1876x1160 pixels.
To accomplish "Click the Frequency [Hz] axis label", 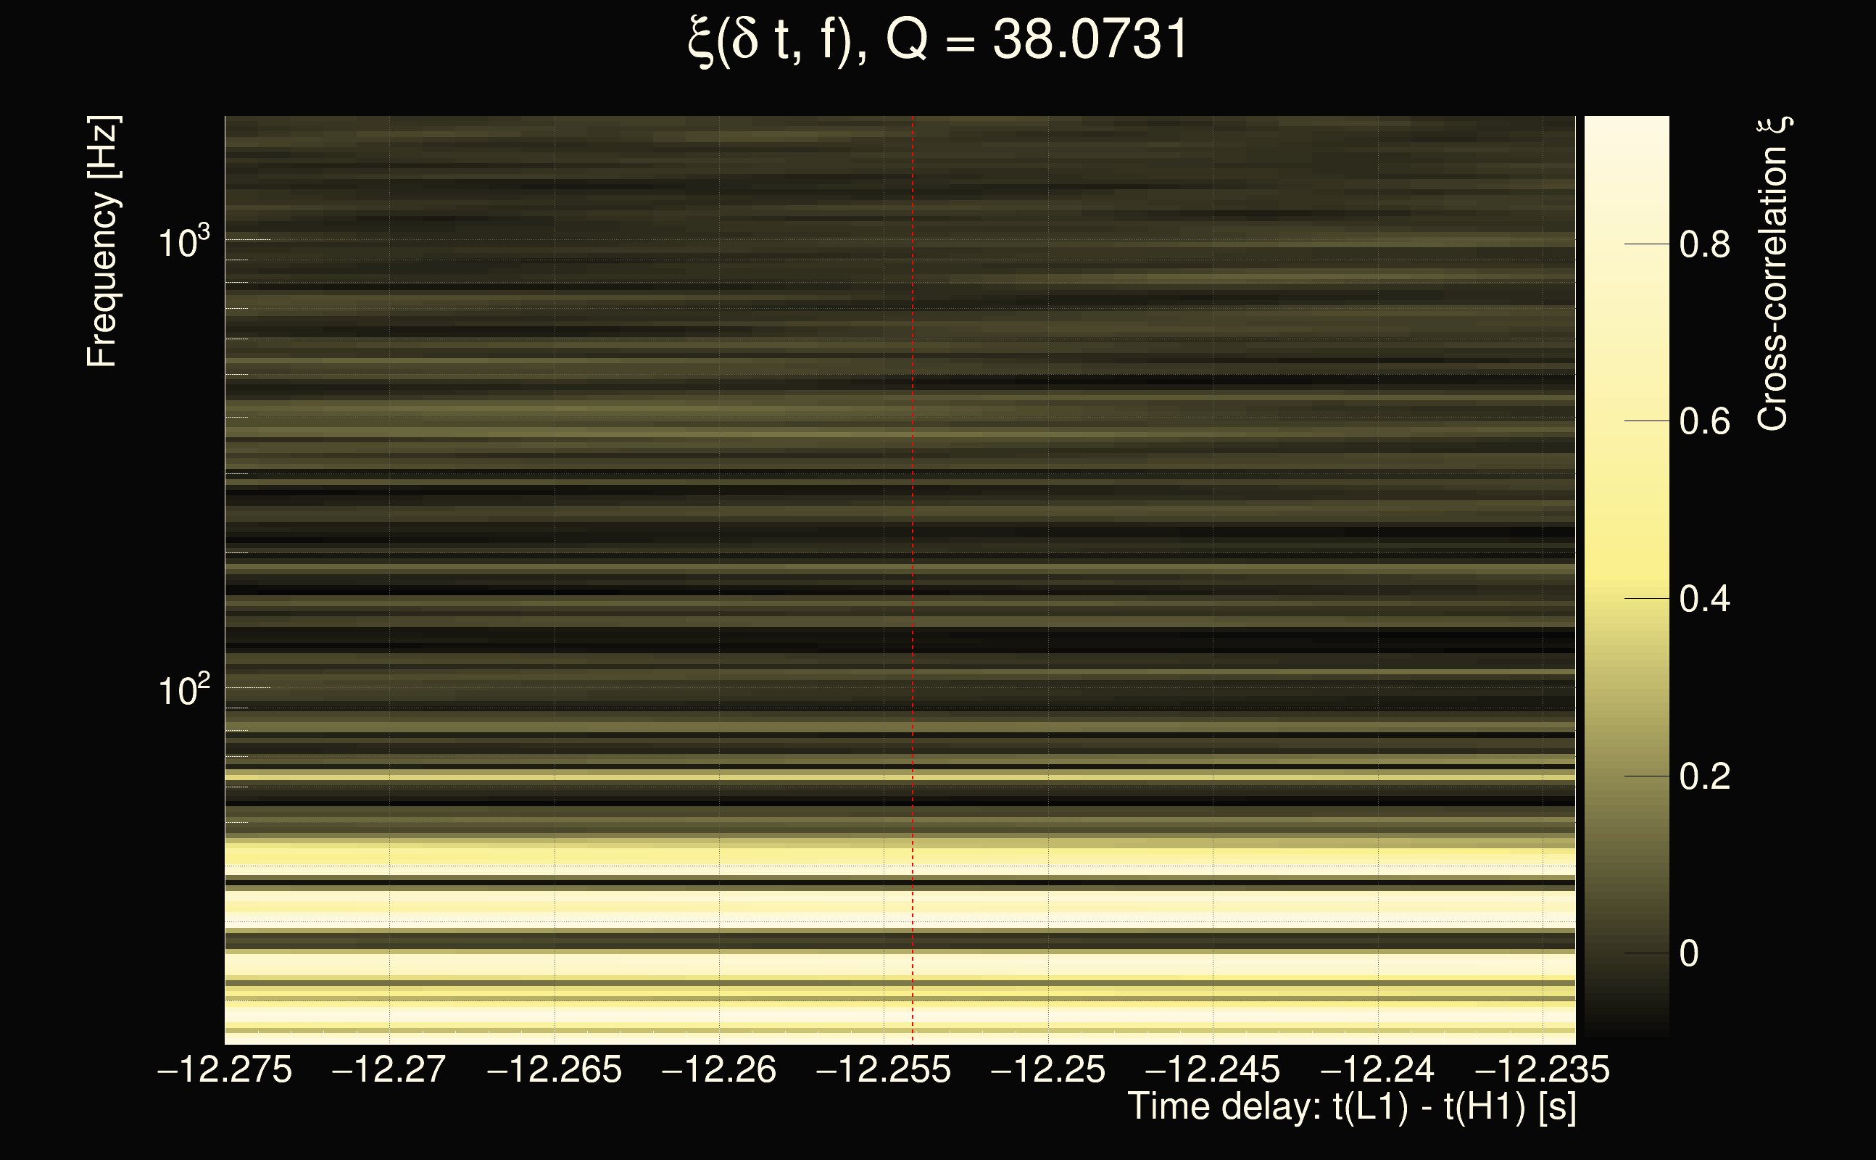I will point(102,241).
